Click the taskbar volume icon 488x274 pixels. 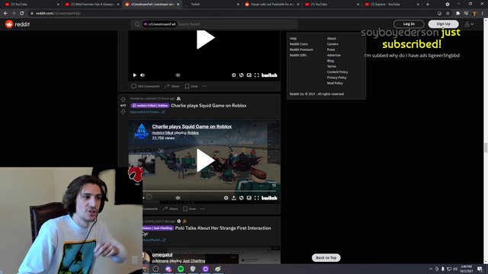(x=455, y=269)
